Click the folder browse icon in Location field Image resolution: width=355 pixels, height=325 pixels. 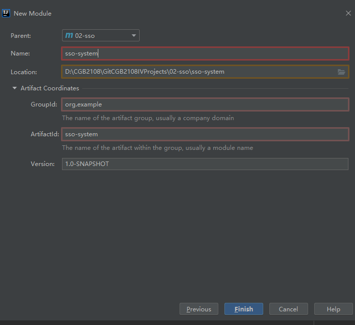pyautogui.click(x=341, y=72)
